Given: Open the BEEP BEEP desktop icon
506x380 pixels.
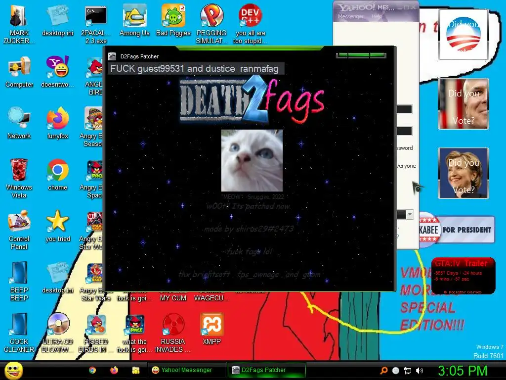Looking at the screenshot, I should [19, 281].
